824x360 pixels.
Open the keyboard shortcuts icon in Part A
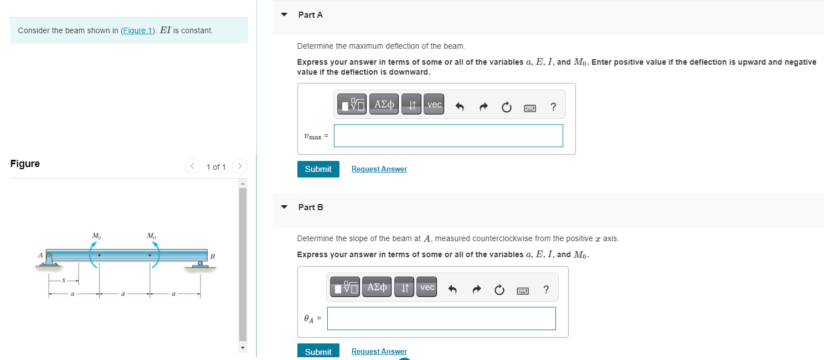(x=530, y=108)
